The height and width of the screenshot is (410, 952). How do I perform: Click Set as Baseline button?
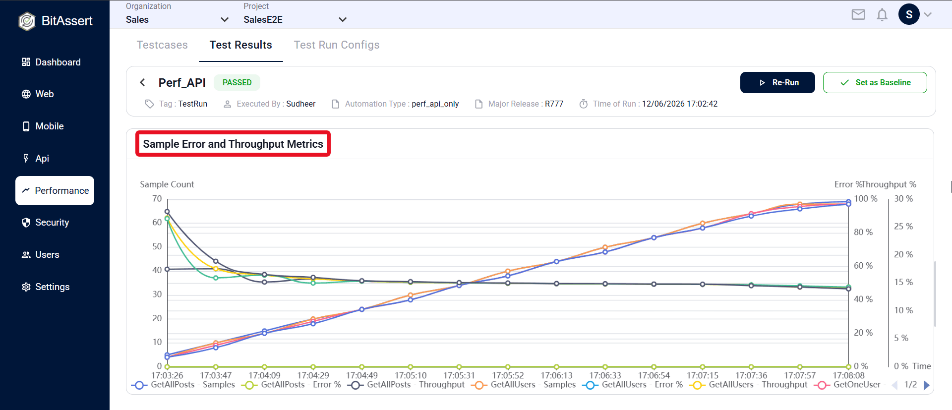(875, 82)
